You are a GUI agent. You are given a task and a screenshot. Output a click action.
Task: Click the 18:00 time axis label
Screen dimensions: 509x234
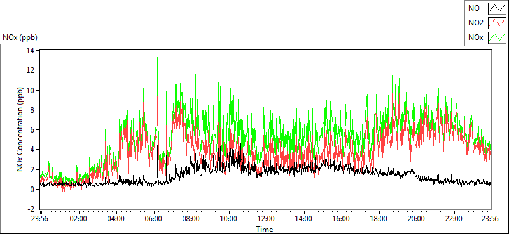[x=379, y=219]
